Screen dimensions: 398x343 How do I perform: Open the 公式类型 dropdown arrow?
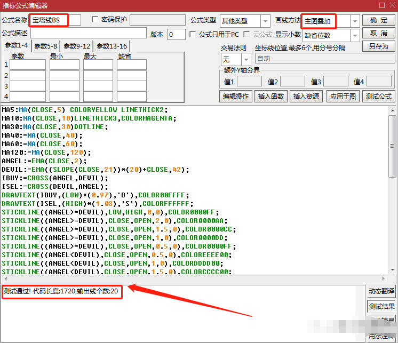265,21
